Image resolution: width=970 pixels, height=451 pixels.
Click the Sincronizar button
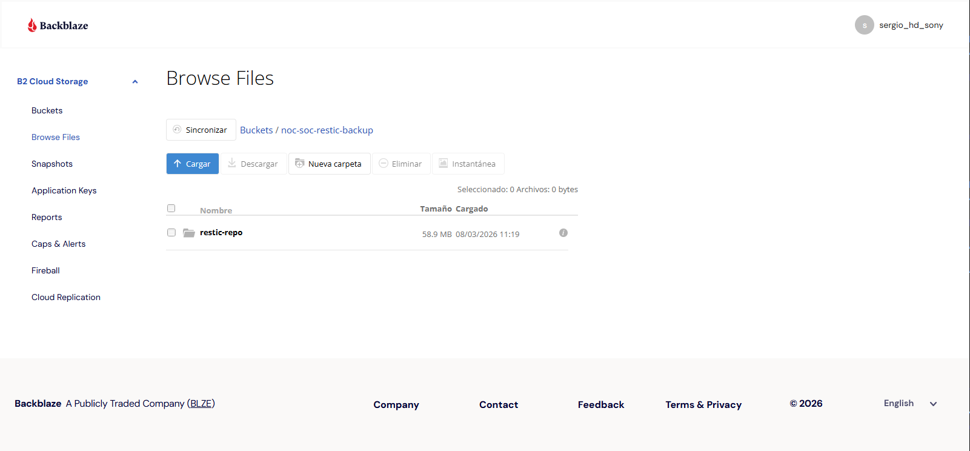[201, 130]
